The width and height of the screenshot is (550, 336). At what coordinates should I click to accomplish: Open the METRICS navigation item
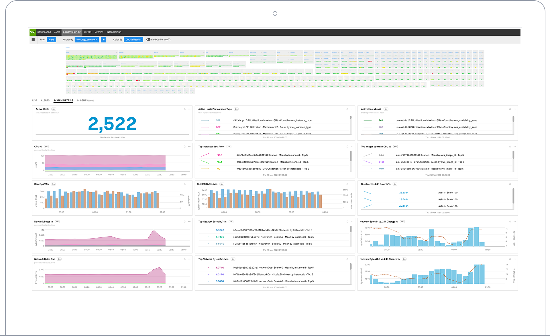(x=99, y=32)
